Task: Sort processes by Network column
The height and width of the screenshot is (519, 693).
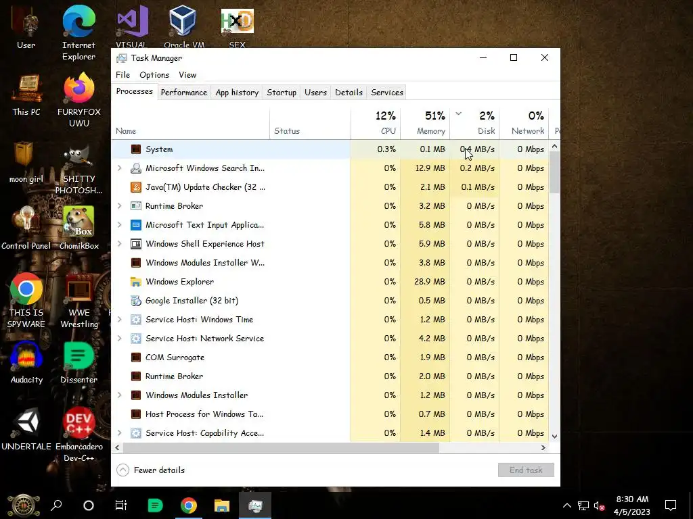Action: pos(524,124)
